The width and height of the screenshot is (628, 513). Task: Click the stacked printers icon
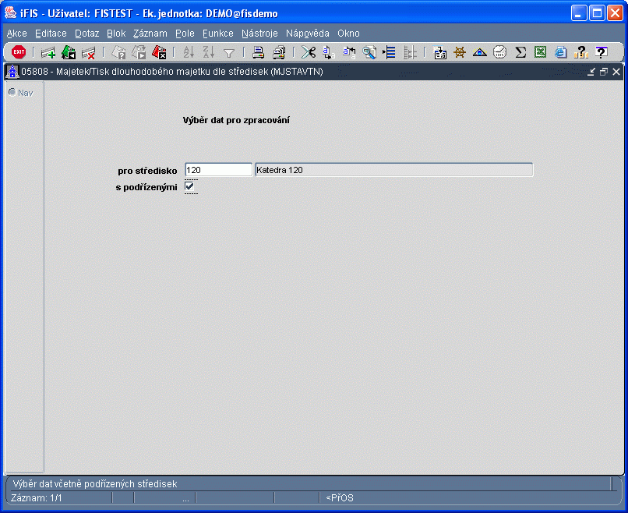[x=279, y=52]
